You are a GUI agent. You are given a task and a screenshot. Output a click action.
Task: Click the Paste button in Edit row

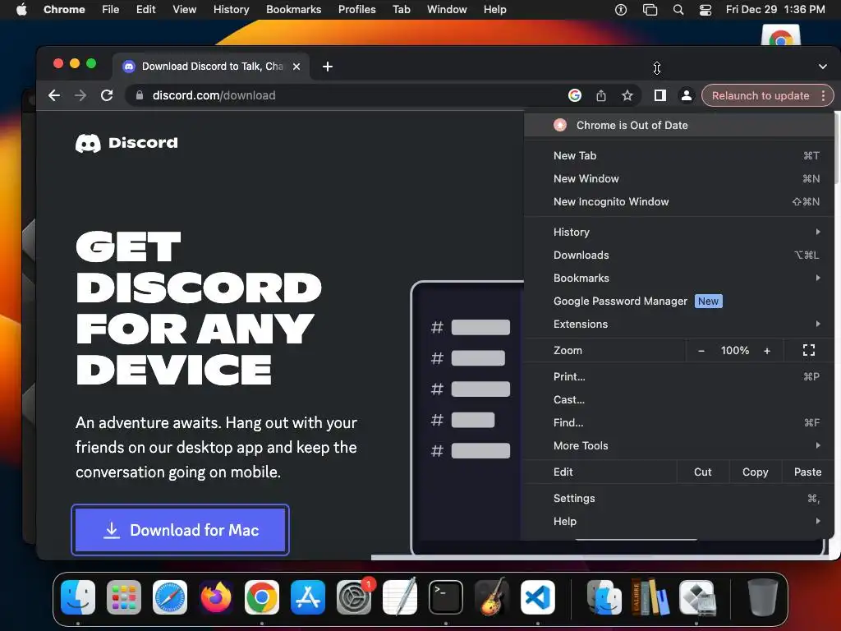click(807, 472)
